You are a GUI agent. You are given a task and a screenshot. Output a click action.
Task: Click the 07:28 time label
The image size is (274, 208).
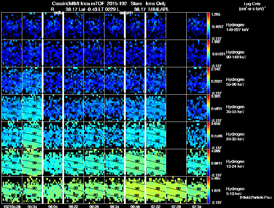click(x=176, y=207)
